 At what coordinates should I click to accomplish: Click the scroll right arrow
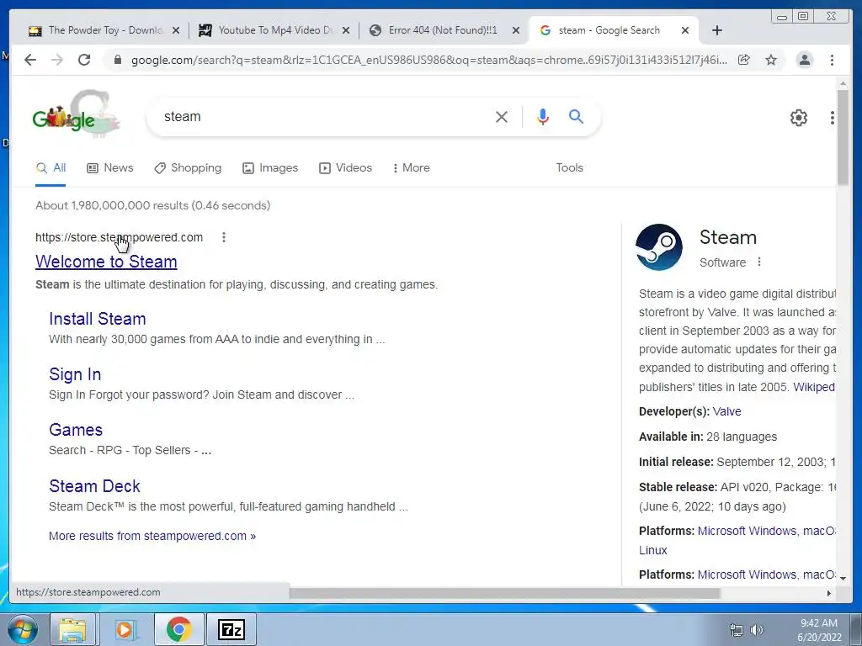pos(829,593)
